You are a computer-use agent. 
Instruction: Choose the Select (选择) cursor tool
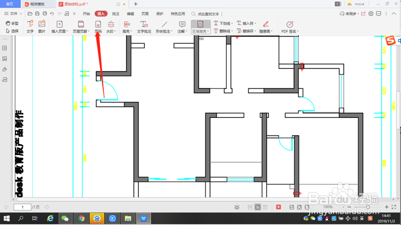[x=12, y=31]
